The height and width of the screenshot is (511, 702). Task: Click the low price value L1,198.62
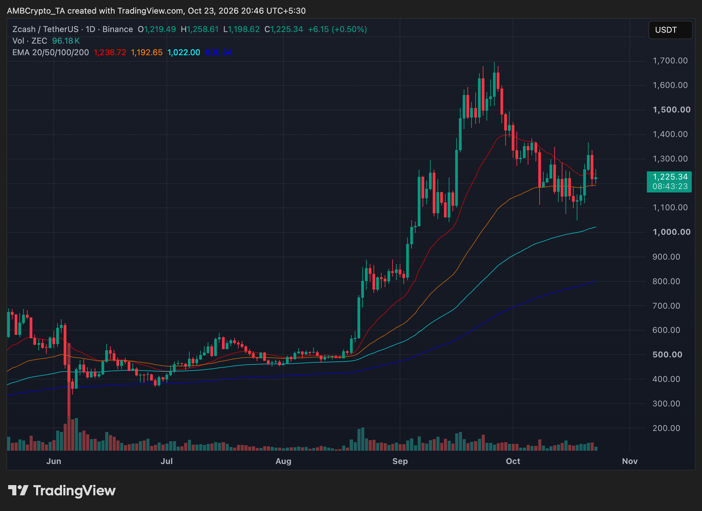(241, 29)
